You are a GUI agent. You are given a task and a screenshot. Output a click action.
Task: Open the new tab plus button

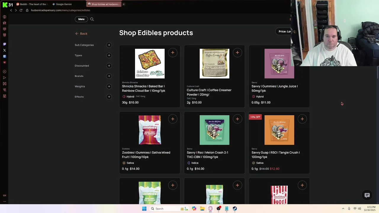(x=123, y=4)
